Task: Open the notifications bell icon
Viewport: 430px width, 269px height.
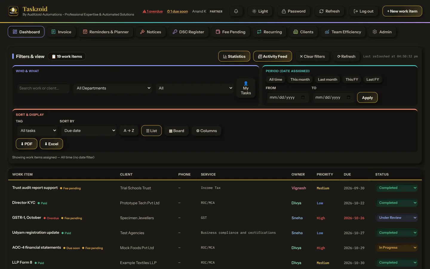Action: pos(236,11)
